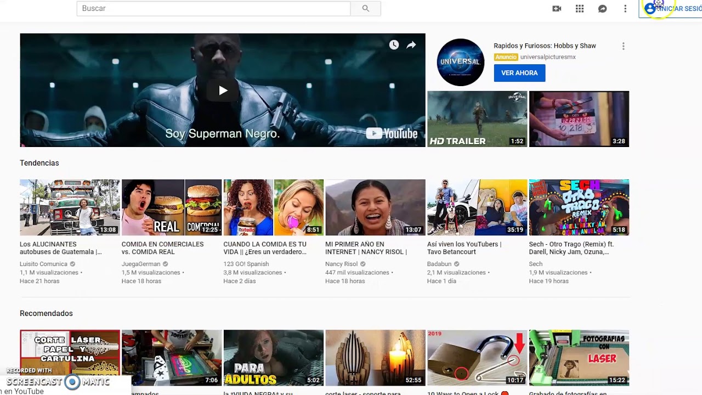The width and height of the screenshot is (702, 395).
Task: Click the YouTube logo on video player
Action: coord(392,133)
